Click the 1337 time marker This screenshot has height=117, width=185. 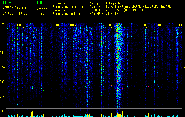[x=126, y=25]
